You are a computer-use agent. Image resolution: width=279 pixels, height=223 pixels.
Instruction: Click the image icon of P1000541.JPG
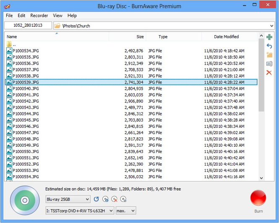9,95
